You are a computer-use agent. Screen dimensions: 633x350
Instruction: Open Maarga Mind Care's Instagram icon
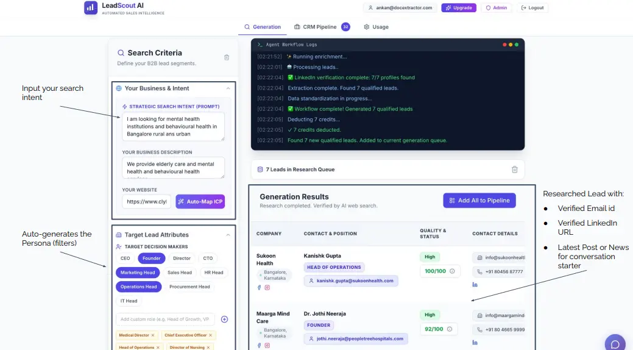(267, 346)
